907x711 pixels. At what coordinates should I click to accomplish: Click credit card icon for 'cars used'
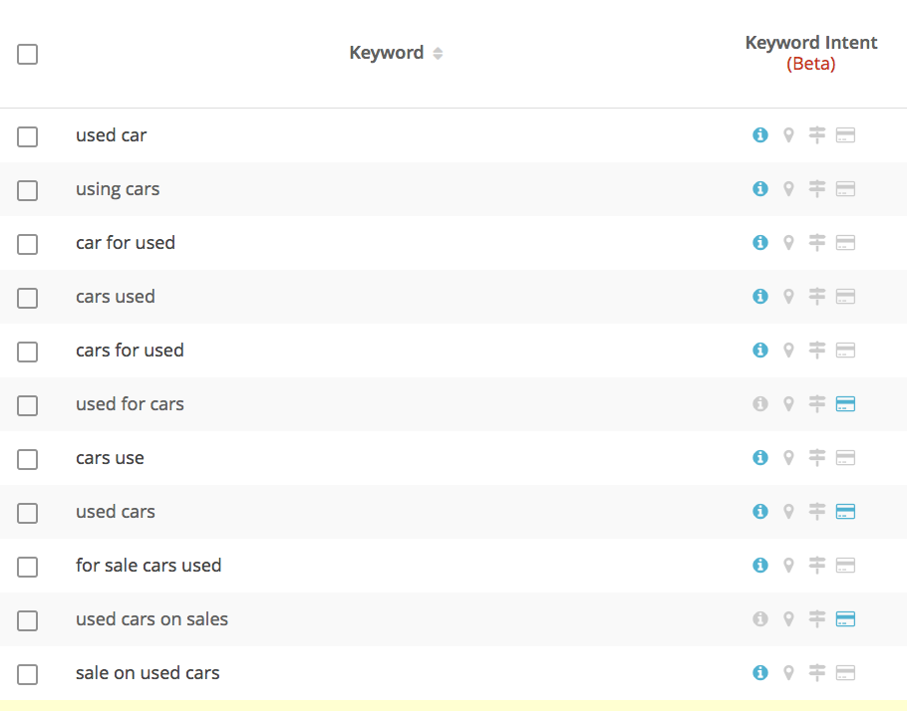(845, 297)
